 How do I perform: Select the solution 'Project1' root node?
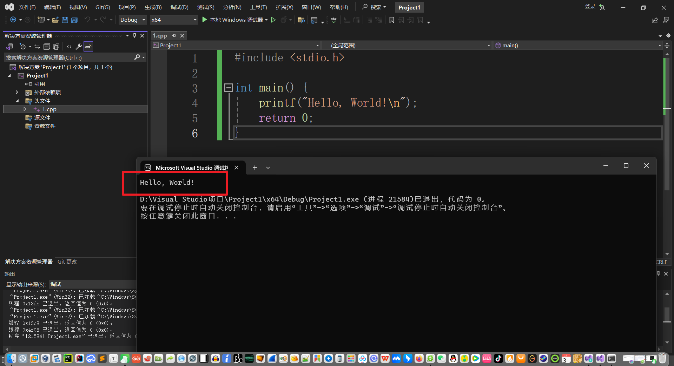click(65, 67)
